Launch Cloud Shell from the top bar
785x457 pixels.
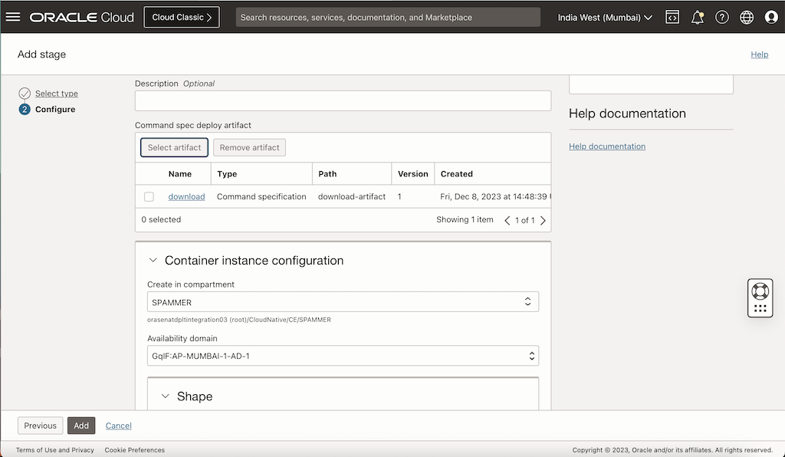click(x=672, y=16)
